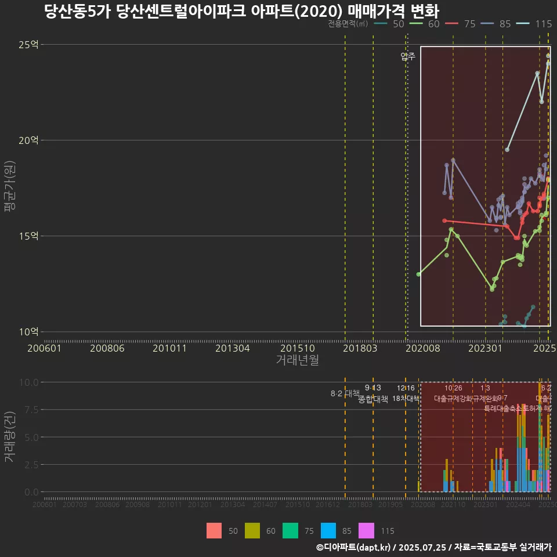This screenshot has width=557, height=557.
Task: Click the 85㎡ peak point near 19억 in 2021
Action: click(453, 160)
